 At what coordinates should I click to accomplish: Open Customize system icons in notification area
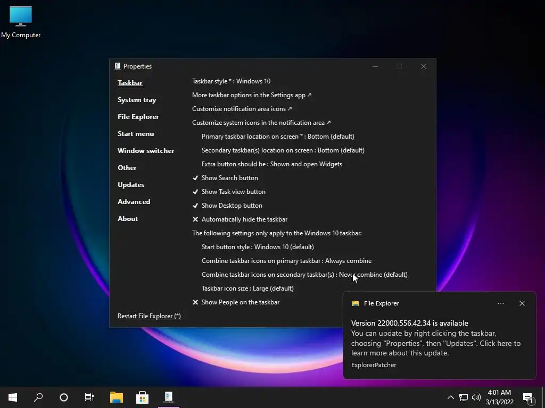pos(261,123)
